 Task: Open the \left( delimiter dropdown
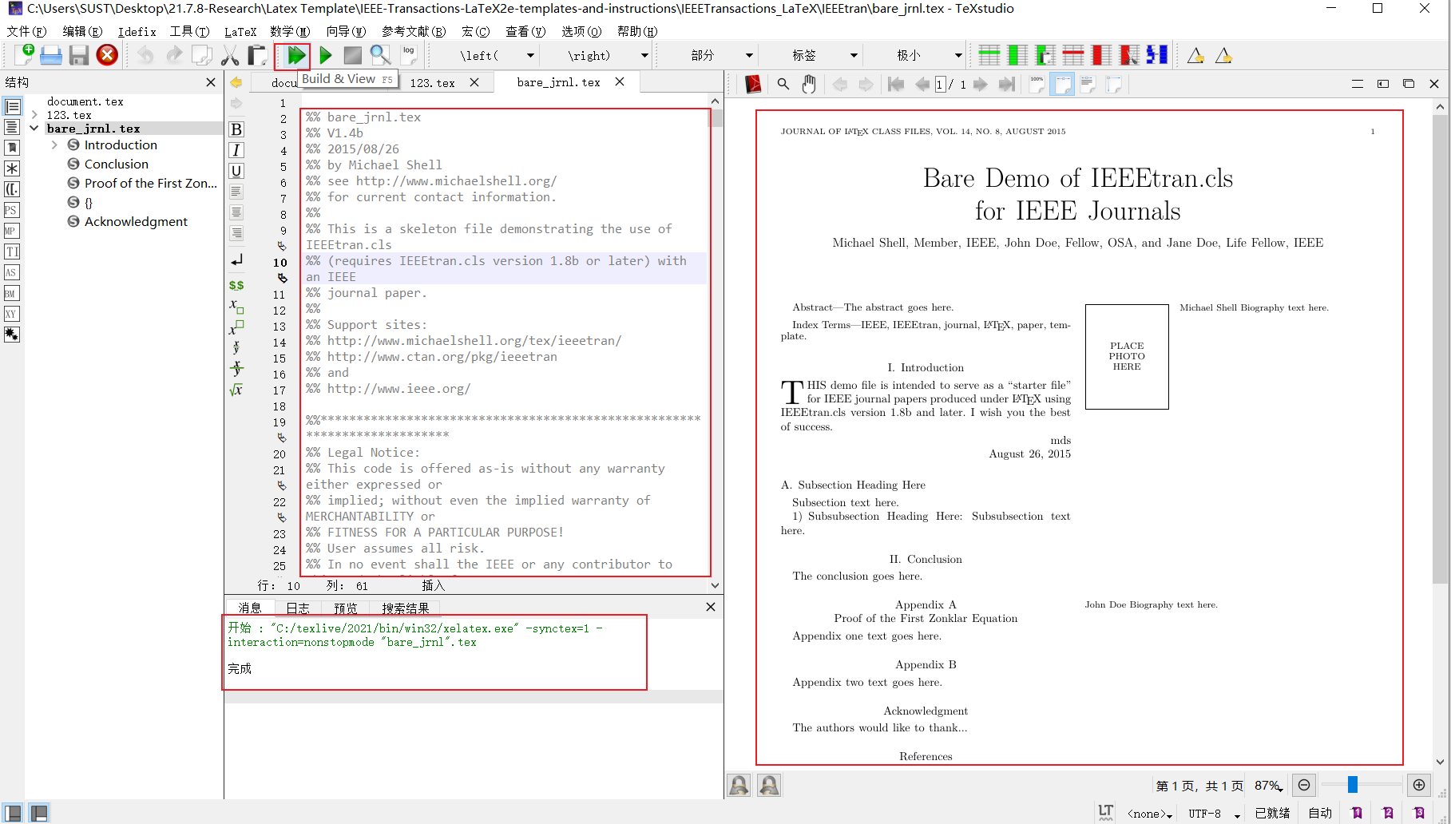point(529,55)
